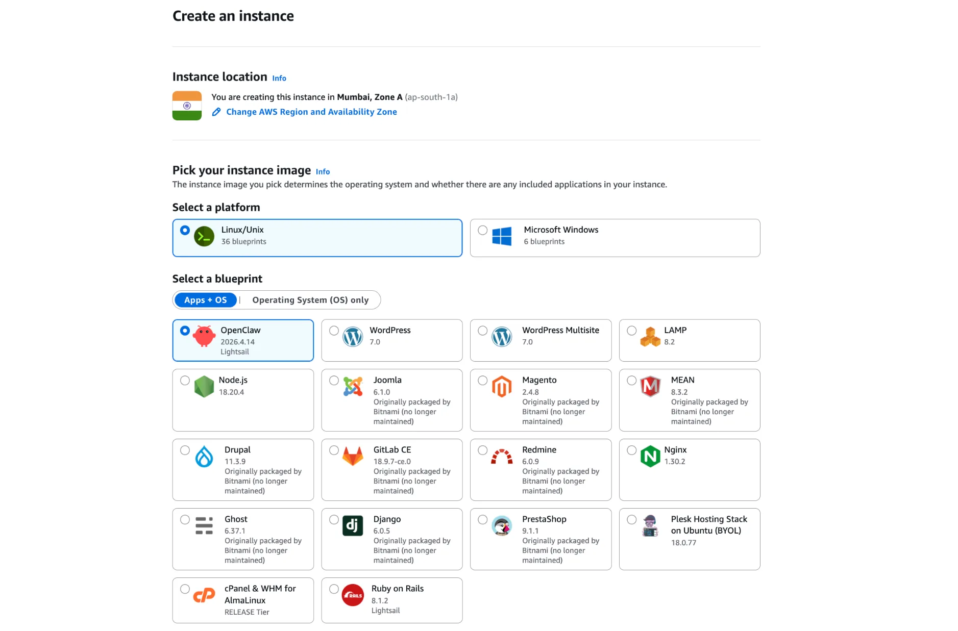
Task: Open Info link next to Pick your instance image
Action: pos(323,171)
